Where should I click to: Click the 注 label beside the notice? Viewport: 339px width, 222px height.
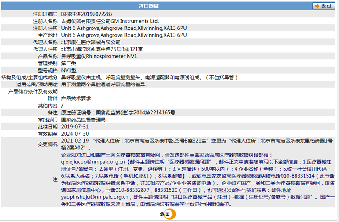coord(55,180)
